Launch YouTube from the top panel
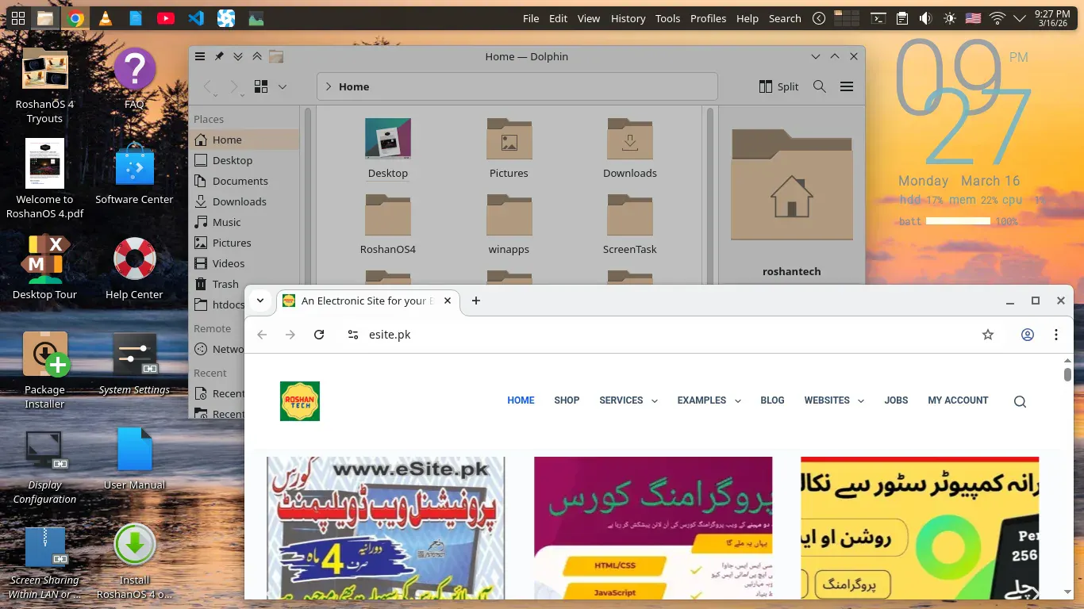Image resolution: width=1084 pixels, height=609 pixels. coord(166,18)
